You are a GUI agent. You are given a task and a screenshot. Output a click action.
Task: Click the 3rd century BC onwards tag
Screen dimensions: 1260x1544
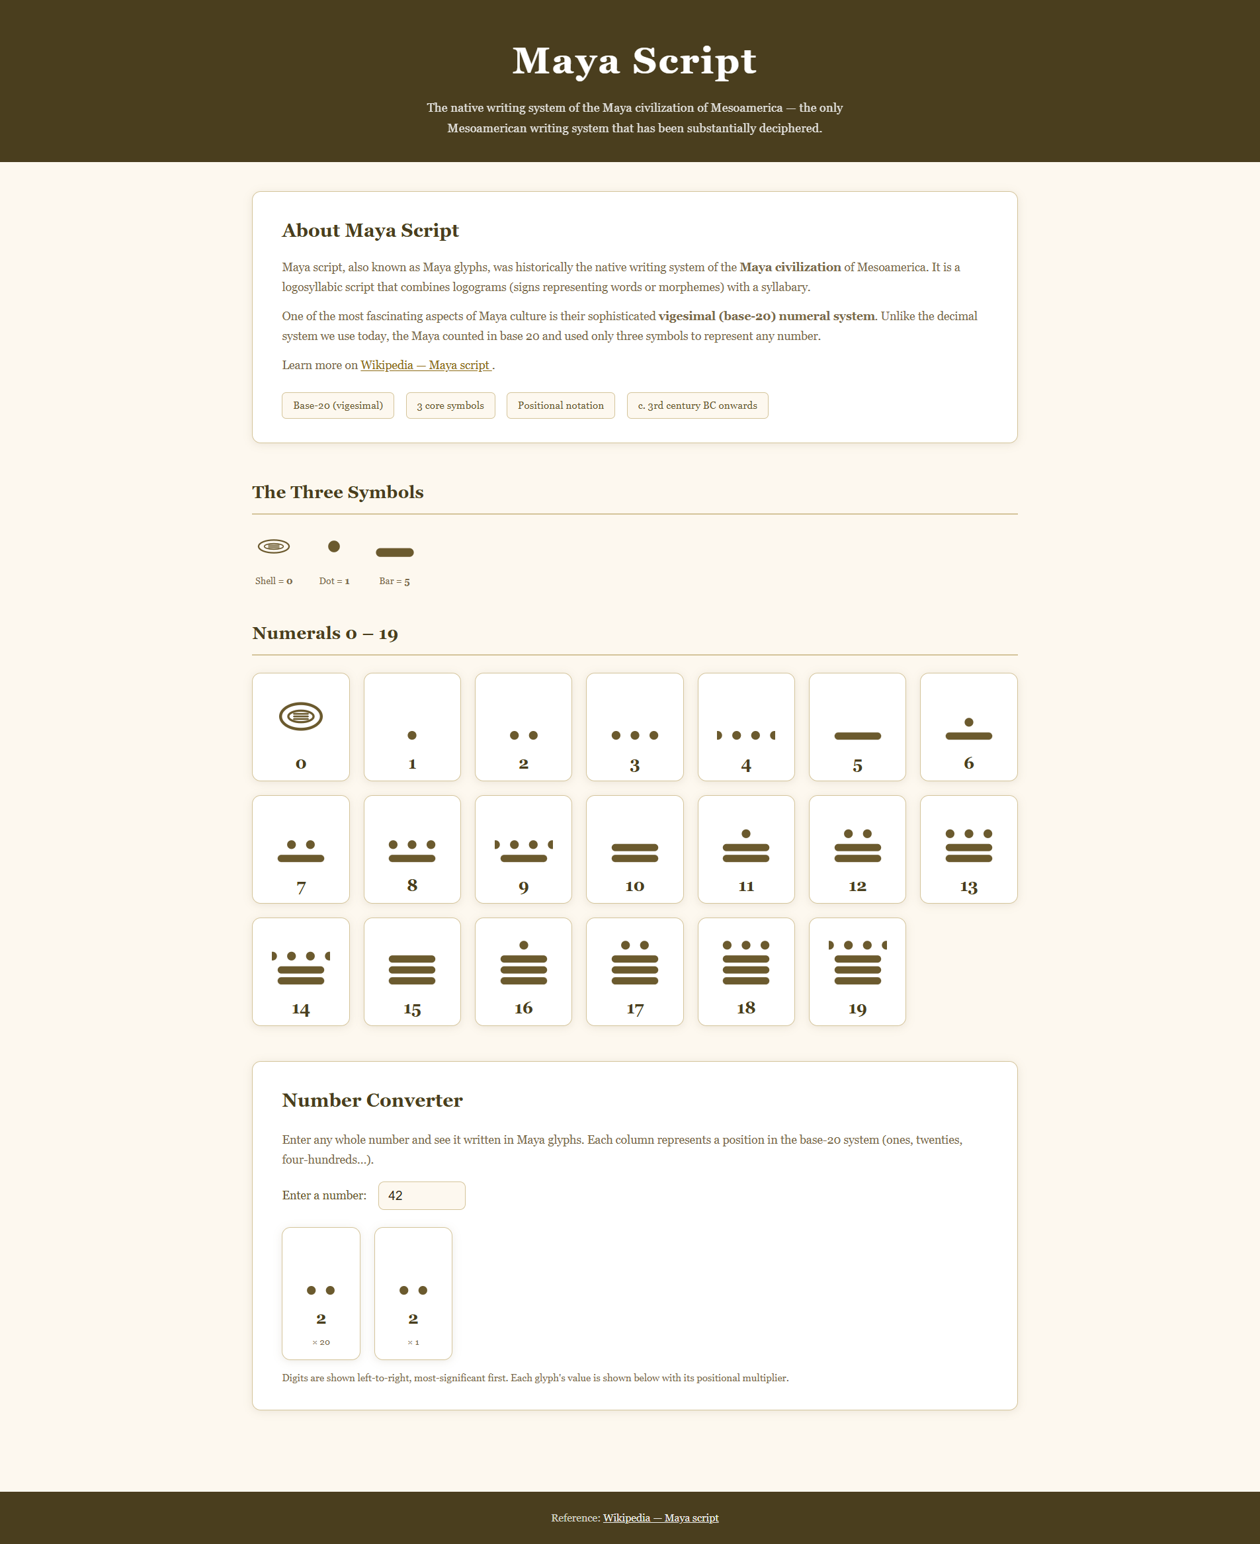coord(696,406)
